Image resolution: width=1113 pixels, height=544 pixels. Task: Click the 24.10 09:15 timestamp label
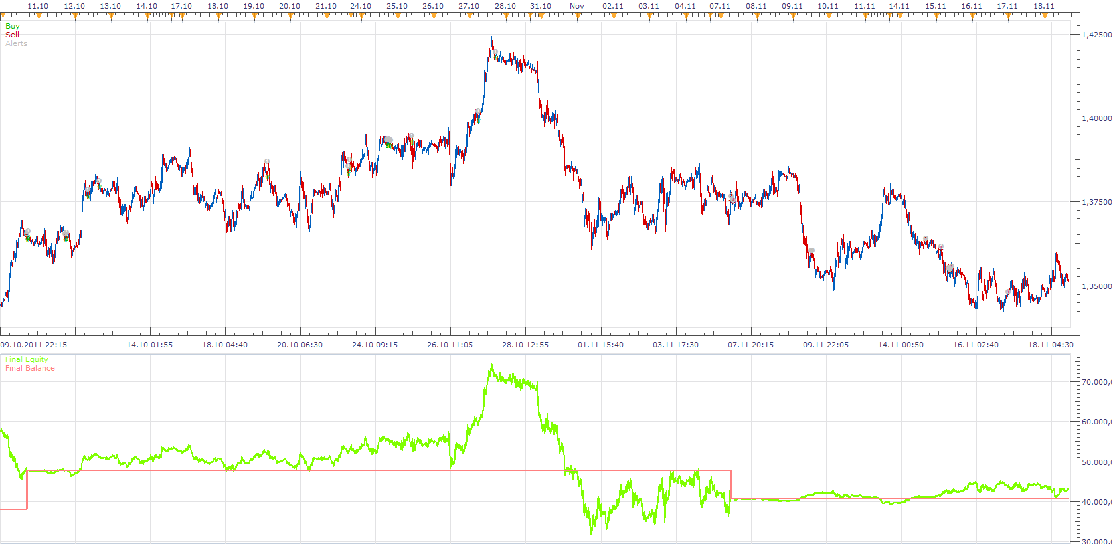coord(375,345)
